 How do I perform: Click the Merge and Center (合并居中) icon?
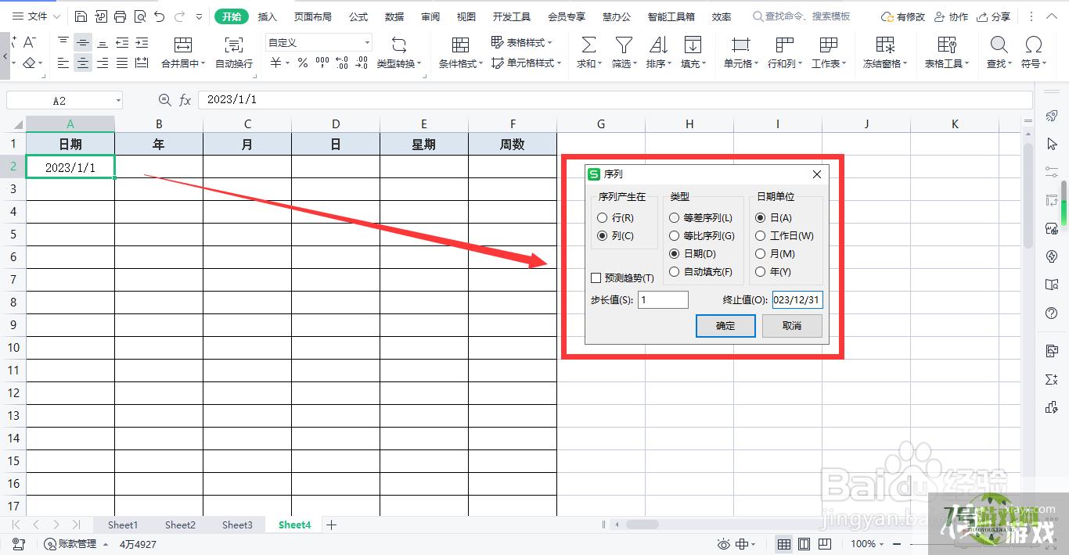pos(182,45)
